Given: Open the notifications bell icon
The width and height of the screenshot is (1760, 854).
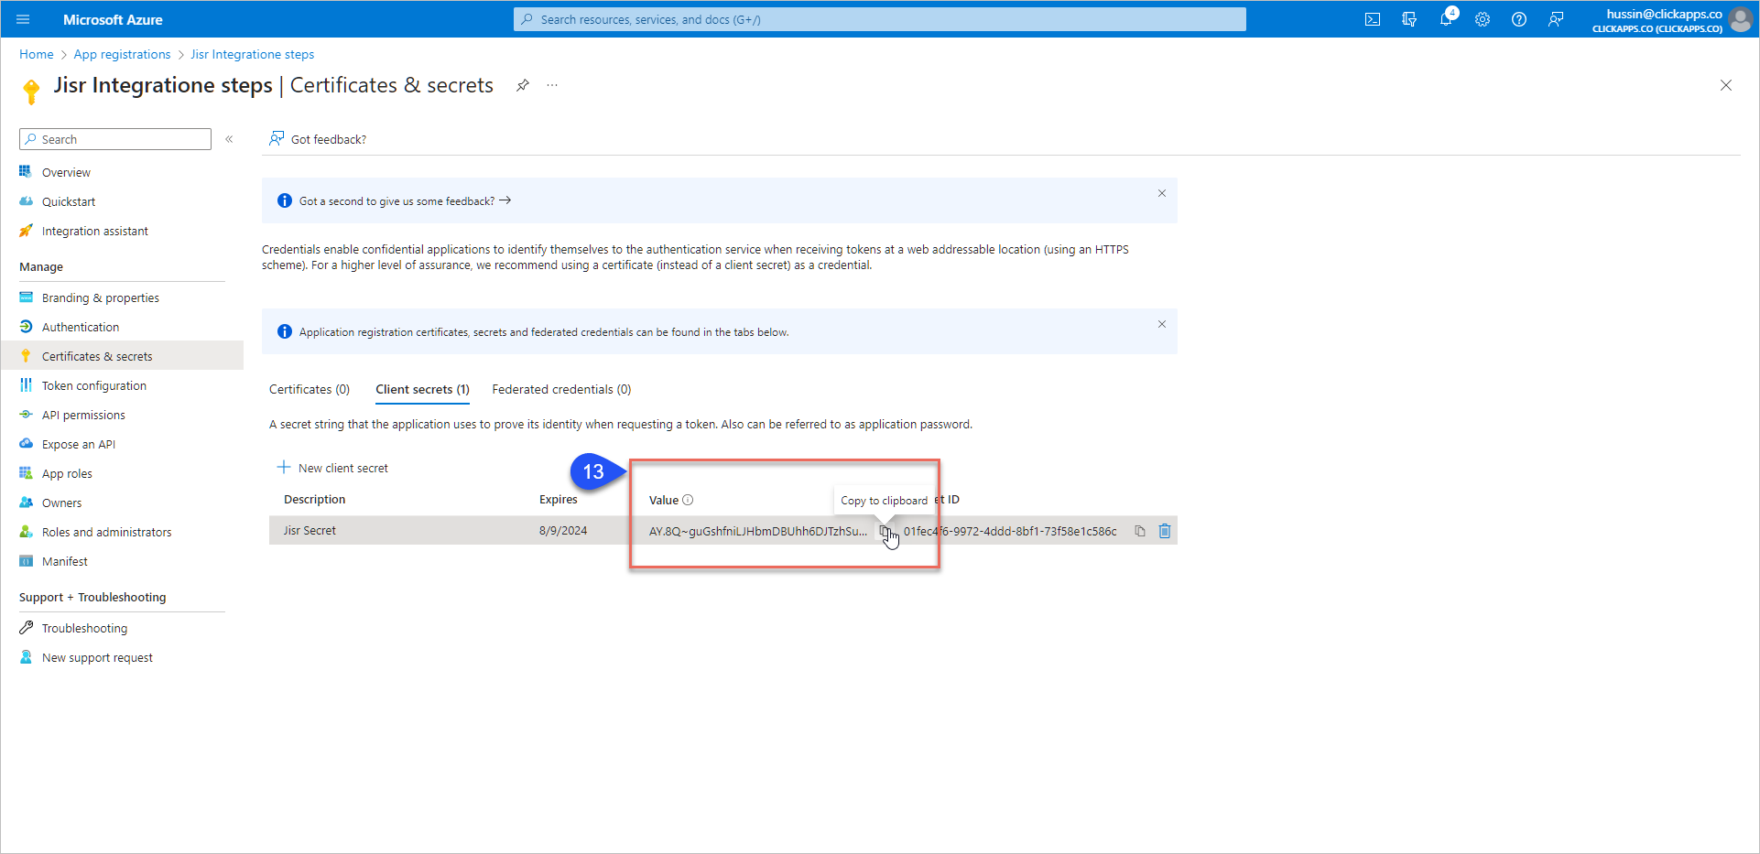Looking at the screenshot, I should coord(1446,19).
